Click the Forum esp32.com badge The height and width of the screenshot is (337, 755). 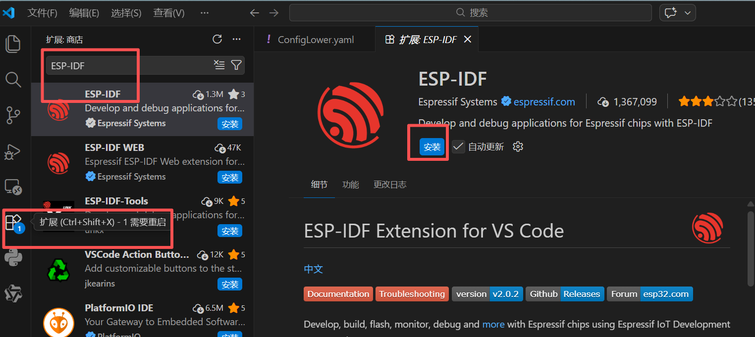click(x=650, y=294)
